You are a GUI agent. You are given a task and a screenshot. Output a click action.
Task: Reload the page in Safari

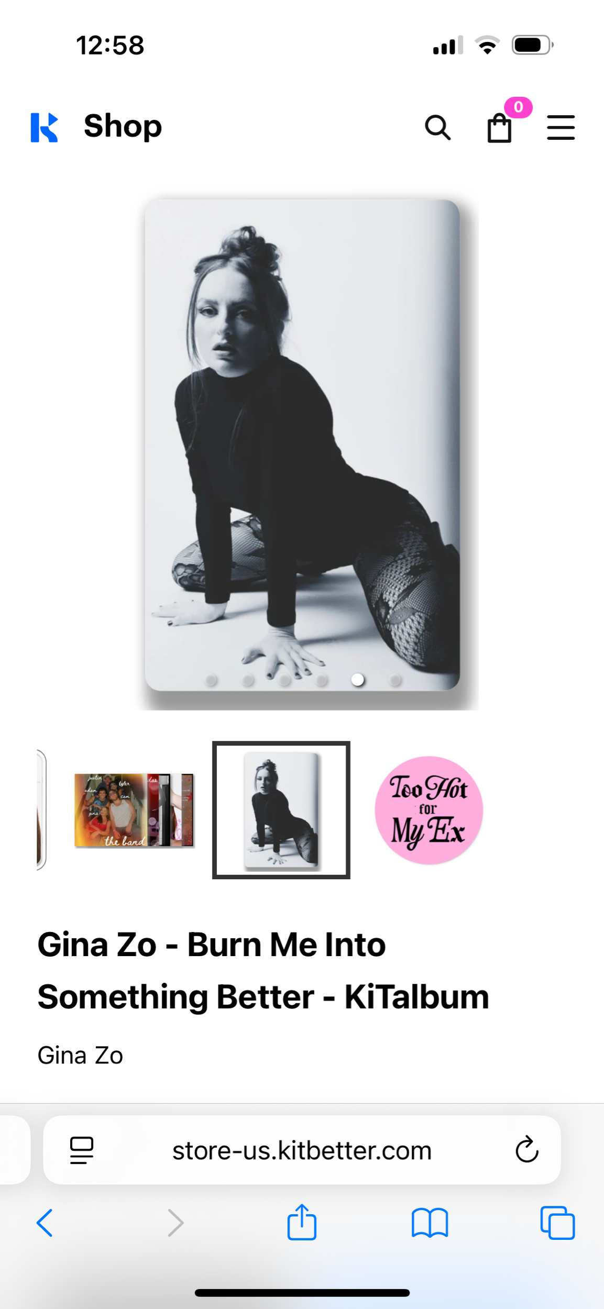coord(526,1149)
